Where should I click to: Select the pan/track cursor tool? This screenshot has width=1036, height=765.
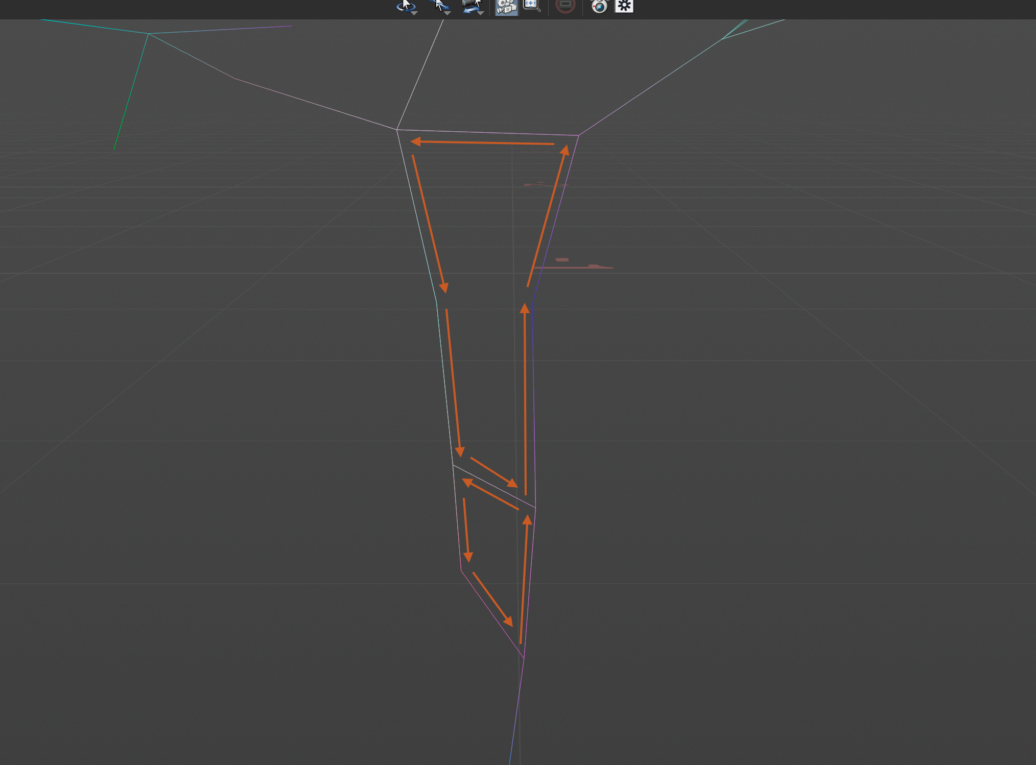click(439, 5)
